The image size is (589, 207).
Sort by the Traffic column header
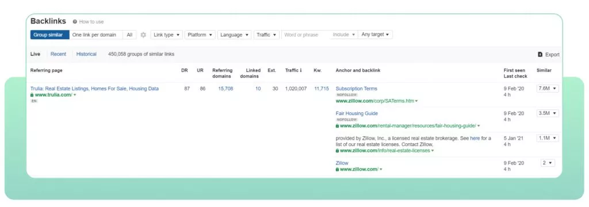(293, 70)
